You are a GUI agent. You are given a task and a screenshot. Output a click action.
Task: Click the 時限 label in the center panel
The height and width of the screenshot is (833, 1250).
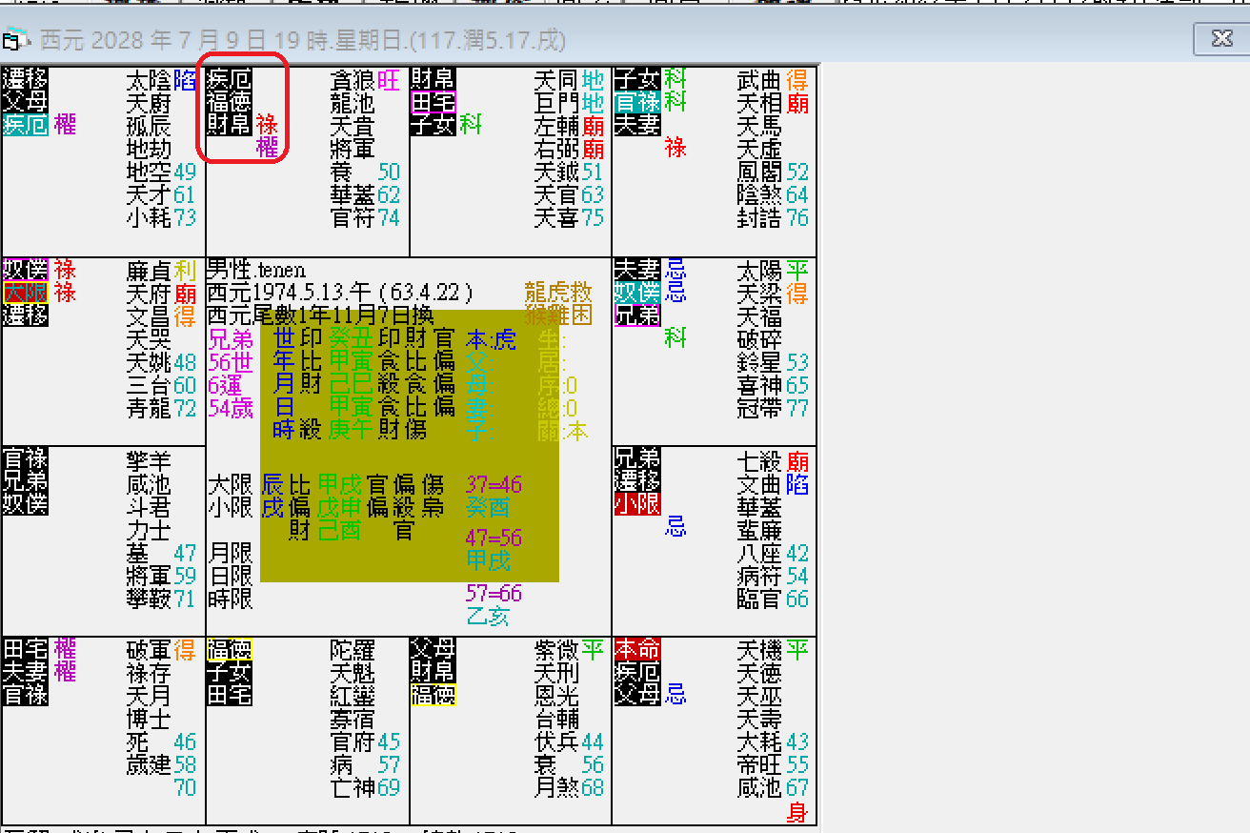coord(230,599)
